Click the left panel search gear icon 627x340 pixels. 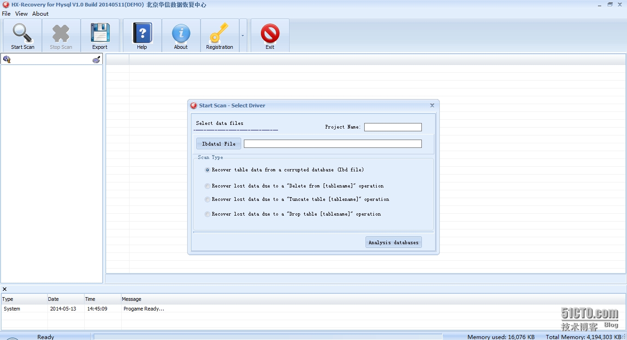click(7, 59)
